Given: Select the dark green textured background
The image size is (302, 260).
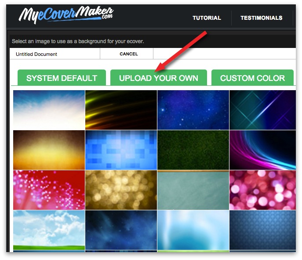Looking at the screenshot, I should [193, 150].
